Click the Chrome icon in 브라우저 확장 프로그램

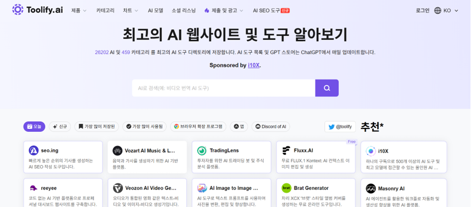(176, 126)
